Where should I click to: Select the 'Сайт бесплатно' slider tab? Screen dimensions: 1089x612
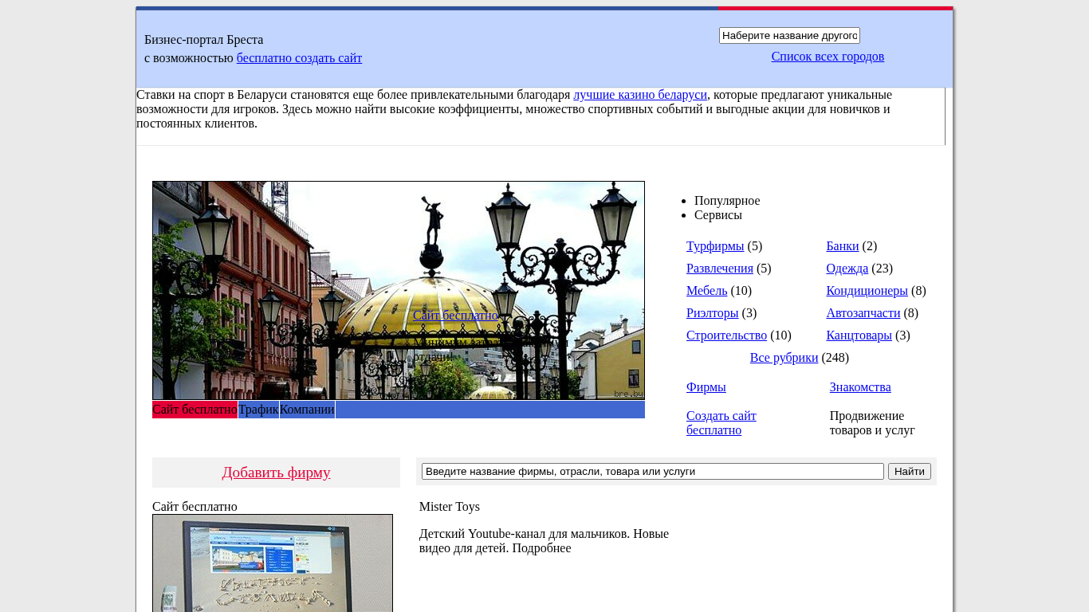point(195,410)
